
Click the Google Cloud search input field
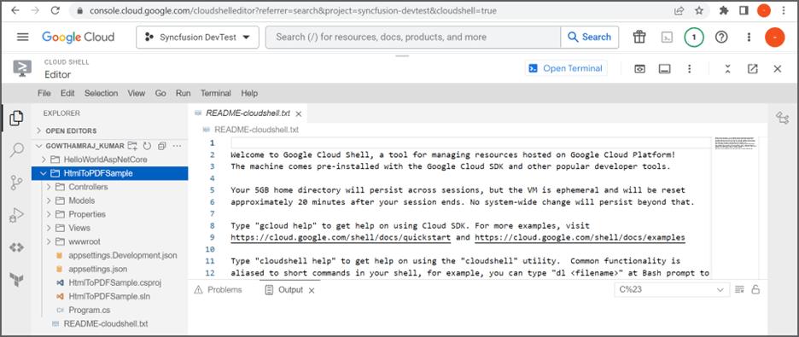pyautogui.click(x=413, y=38)
